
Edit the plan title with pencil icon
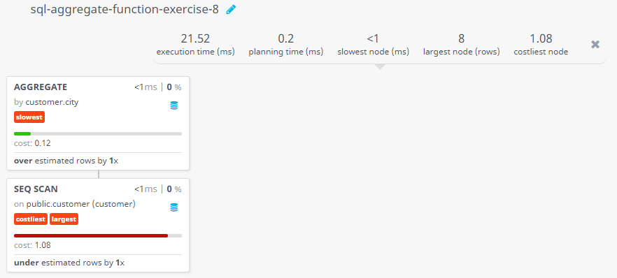(x=231, y=10)
